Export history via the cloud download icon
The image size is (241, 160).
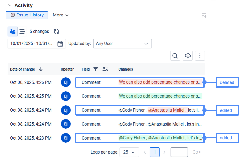pos(188,56)
